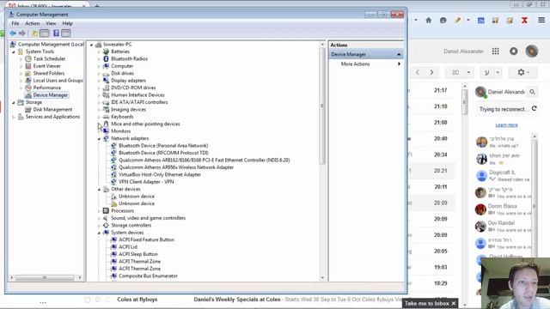Select Qualcomm Atheros AR956x Wireless Network Adapter
Viewport: 550px width, 309px height.
pos(176,167)
